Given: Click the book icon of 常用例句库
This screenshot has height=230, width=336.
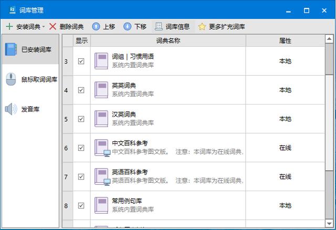Looking at the screenshot, I should pyautogui.click(x=101, y=205).
